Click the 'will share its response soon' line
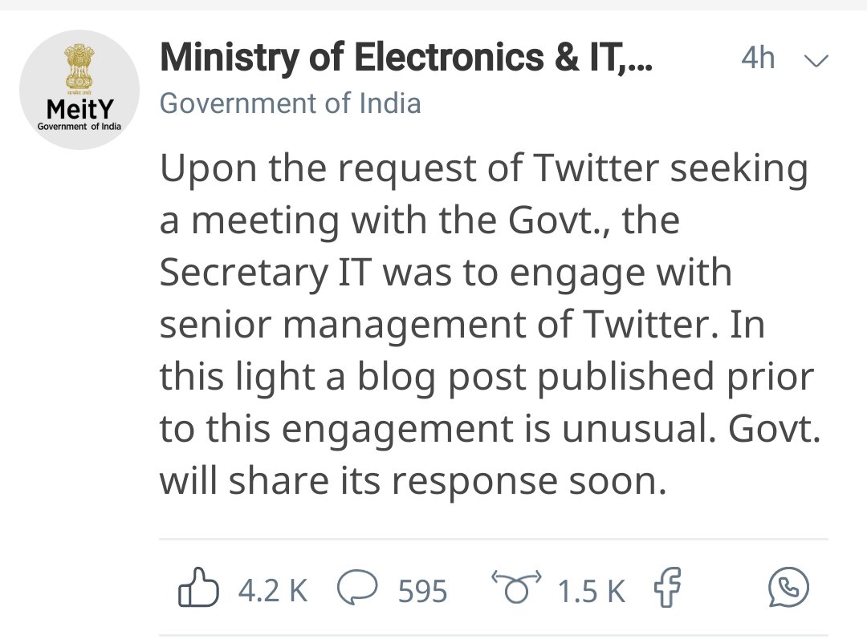The image size is (867, 639). pyautogui.click(x=413, y=480)
